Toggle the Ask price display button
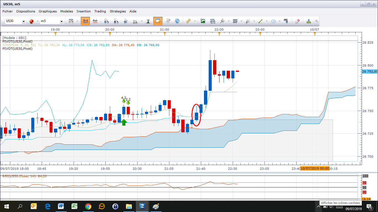 click(x=95, y=21)
